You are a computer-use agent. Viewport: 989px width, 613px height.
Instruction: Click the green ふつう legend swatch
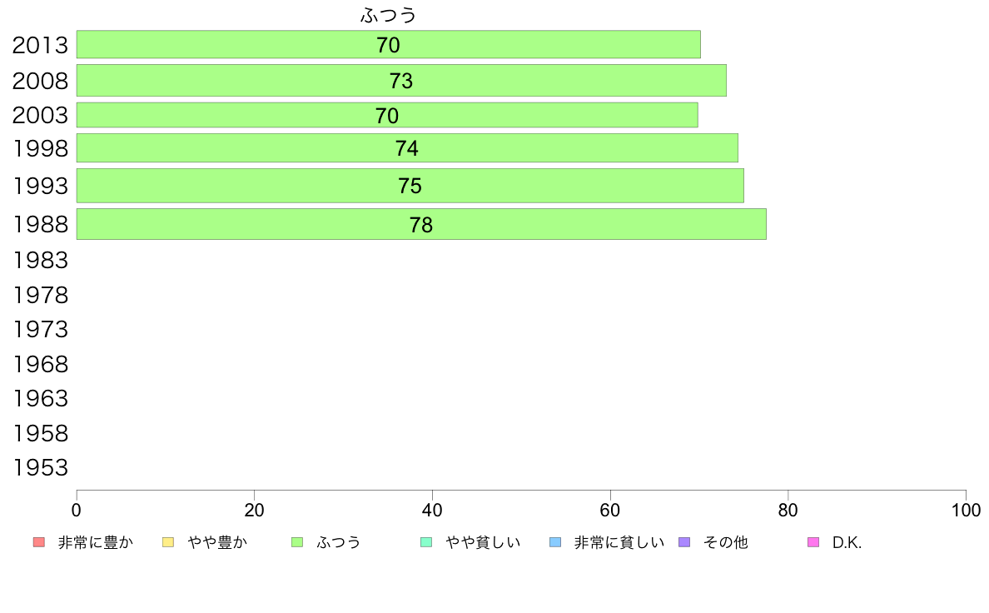point(297,542)
